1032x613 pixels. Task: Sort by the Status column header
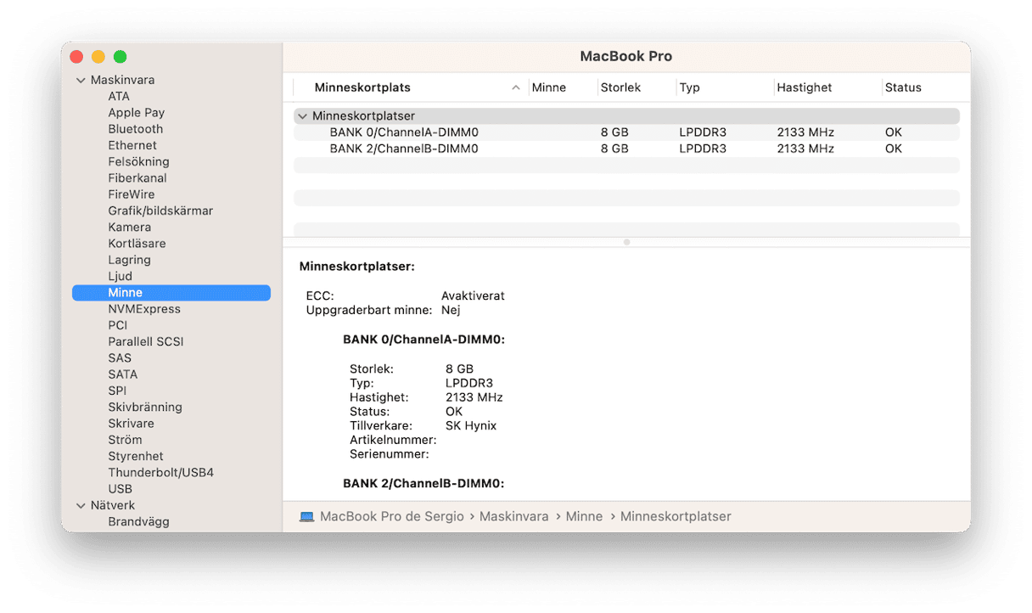coord(903,87)
